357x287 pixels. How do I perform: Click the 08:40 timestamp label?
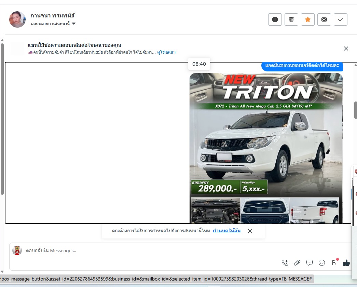point(199,64)
